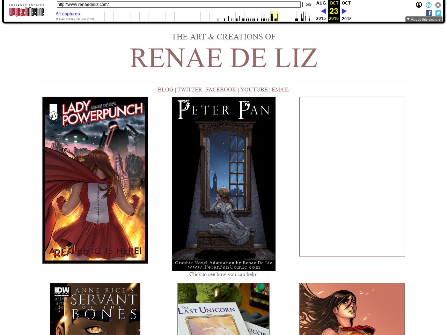
Task: Open the Wayback help question icon
Action: pos(428,5)
